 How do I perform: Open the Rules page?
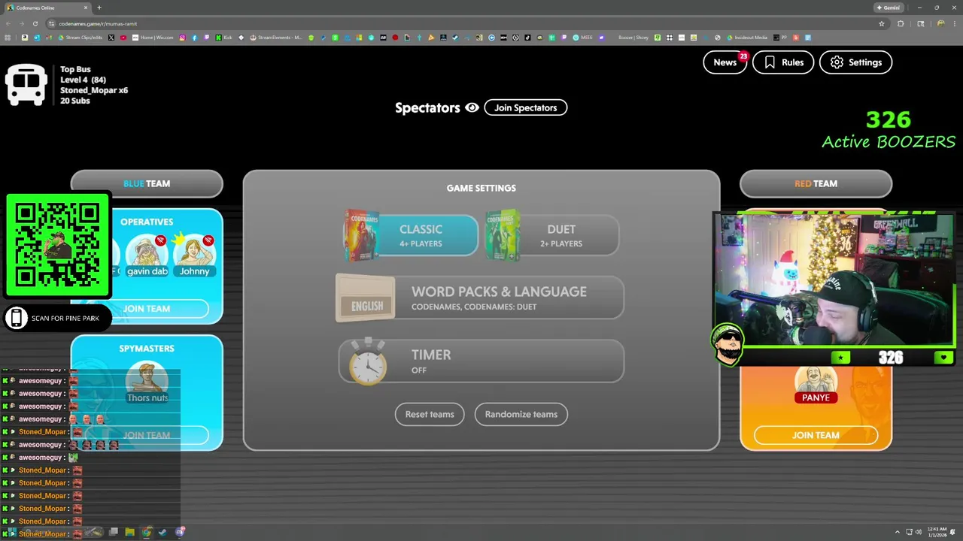coord(783,62)
